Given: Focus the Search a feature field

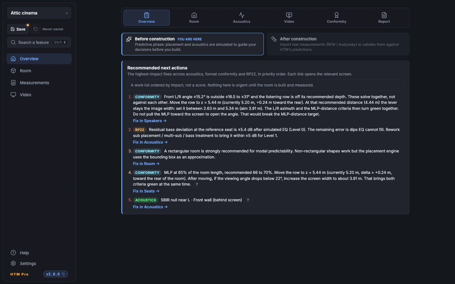Looking at the screenshot, I should 39,42.
